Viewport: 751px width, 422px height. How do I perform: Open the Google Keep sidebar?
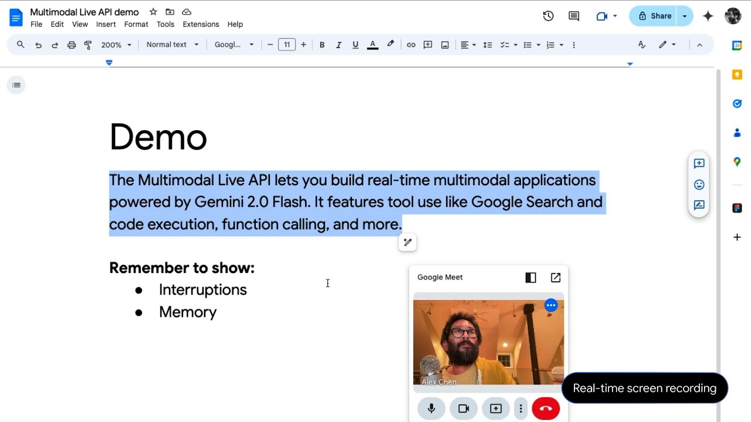click(737, 74)
